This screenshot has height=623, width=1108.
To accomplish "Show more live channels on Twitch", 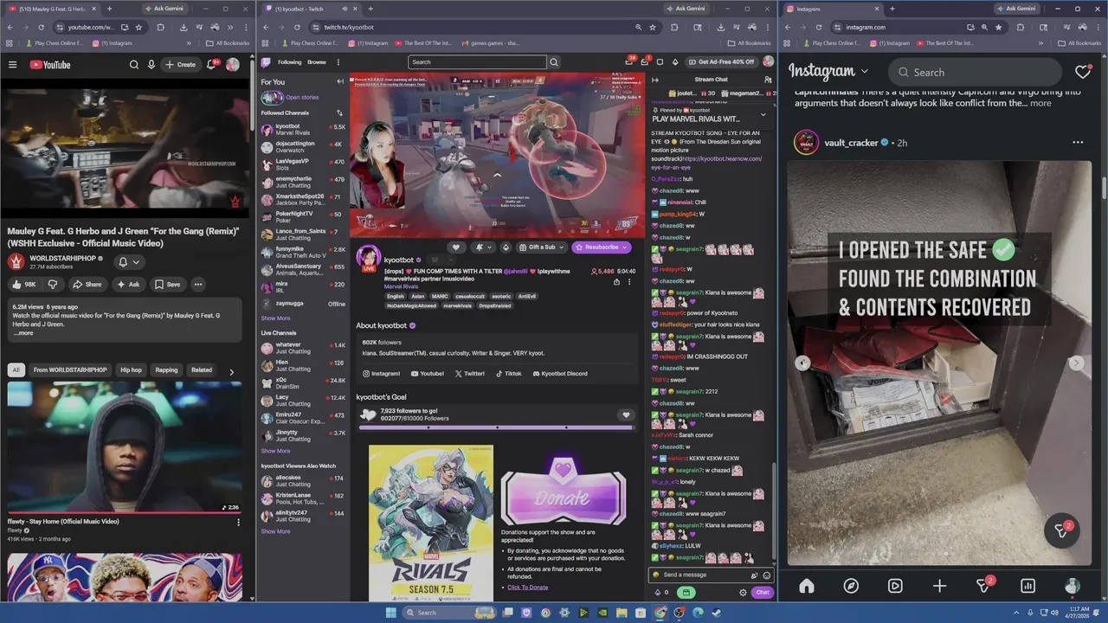I will pos(275,451).
